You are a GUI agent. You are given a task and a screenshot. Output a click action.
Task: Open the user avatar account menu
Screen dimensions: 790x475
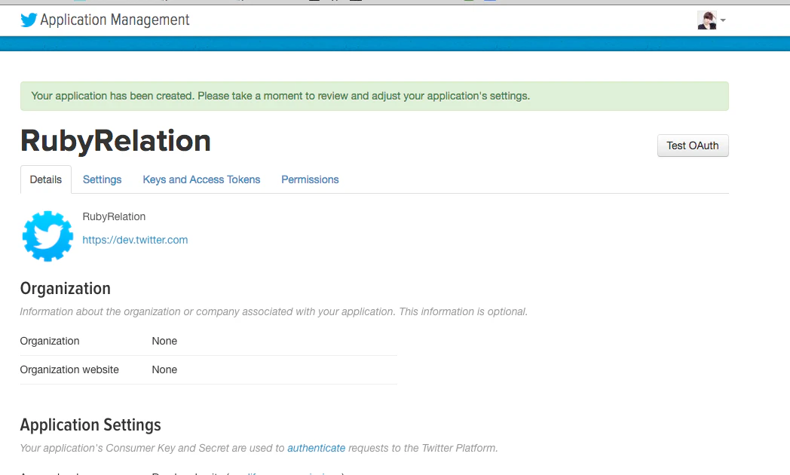tap(706, 20)
